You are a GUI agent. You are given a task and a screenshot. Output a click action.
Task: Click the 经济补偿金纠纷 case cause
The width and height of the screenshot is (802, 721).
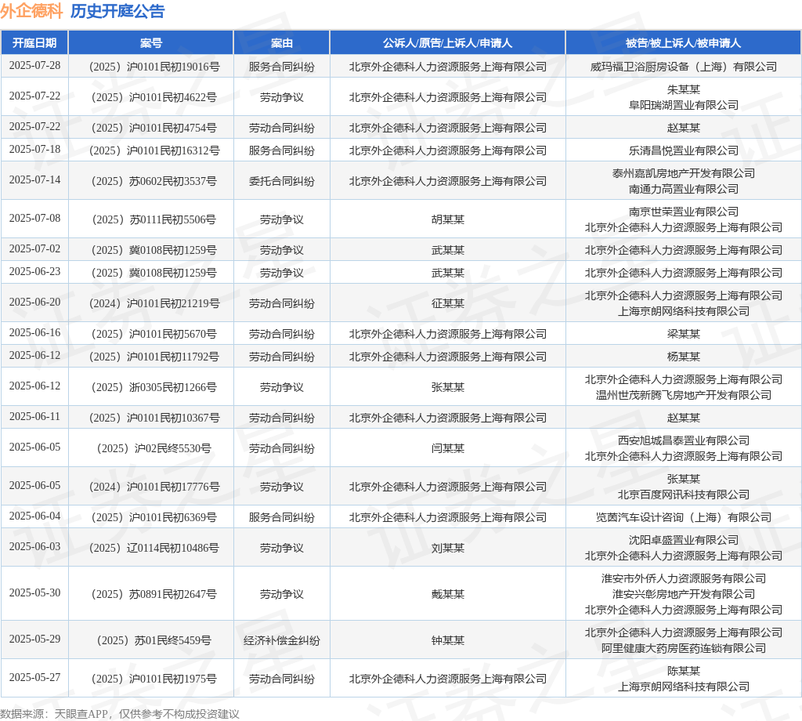[282, 640]
